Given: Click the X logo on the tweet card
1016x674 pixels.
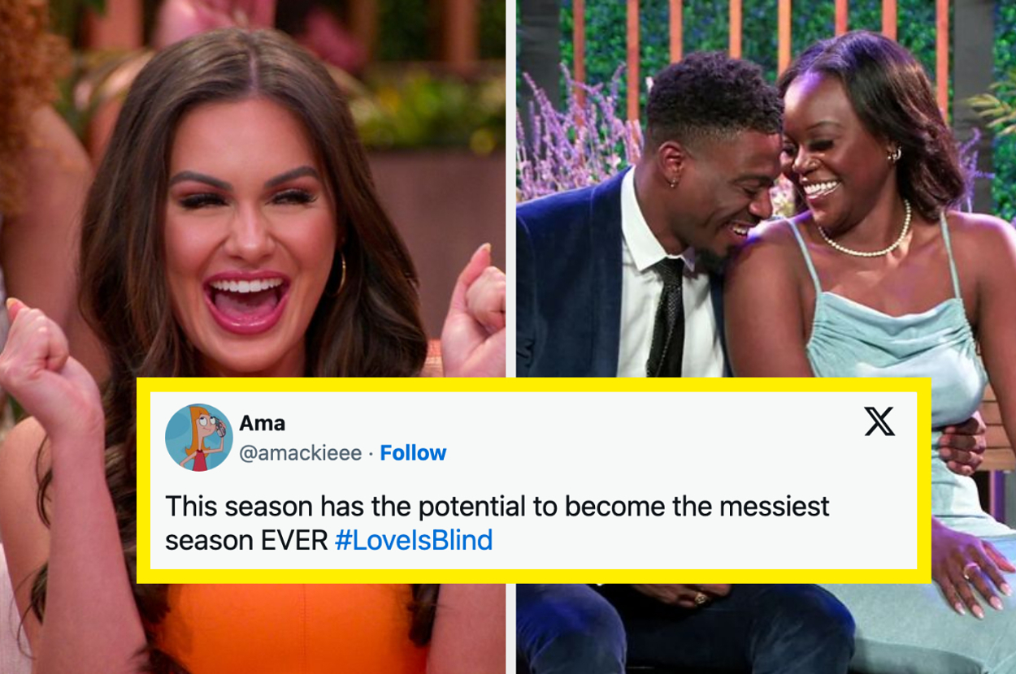Looking at the screenshot, I should click(879, 421).
